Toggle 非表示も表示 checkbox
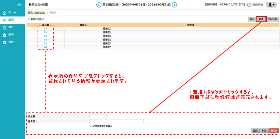The width and height of the screenshot is (280, 139). (29, 19)
